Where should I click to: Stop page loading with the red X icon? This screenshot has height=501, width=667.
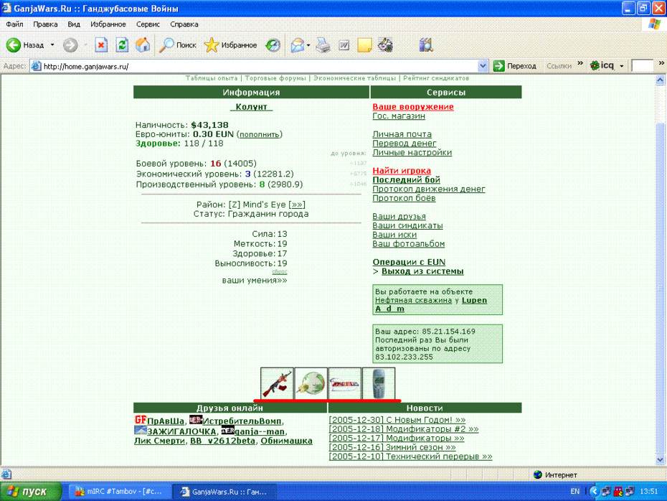(x=101, y=45)
